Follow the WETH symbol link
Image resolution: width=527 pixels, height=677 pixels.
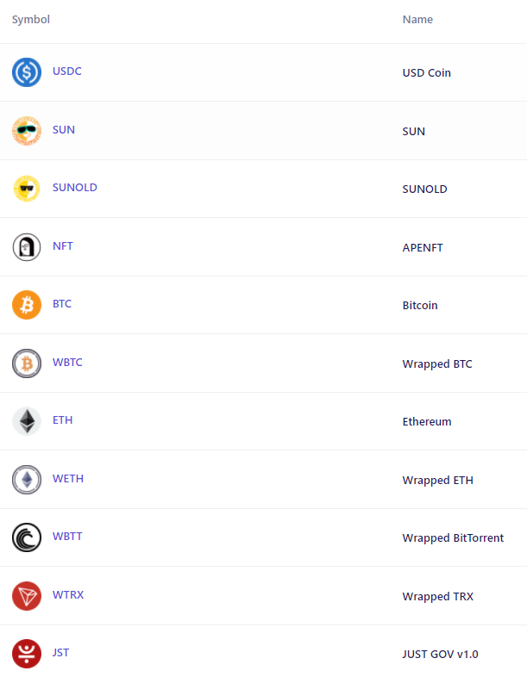tap(68, 478)
